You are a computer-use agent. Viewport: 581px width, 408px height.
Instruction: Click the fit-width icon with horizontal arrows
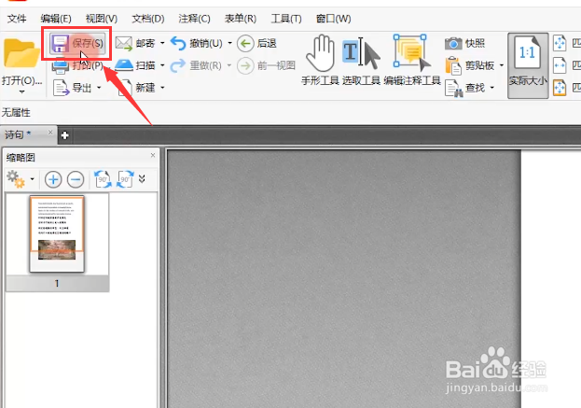coord(560,65)
